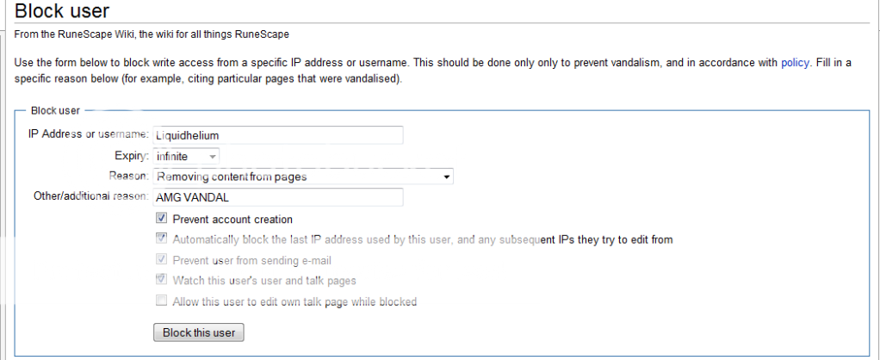Uncheck the Prevent account creation checkbox
880x360 pixels.
(161, 220)
